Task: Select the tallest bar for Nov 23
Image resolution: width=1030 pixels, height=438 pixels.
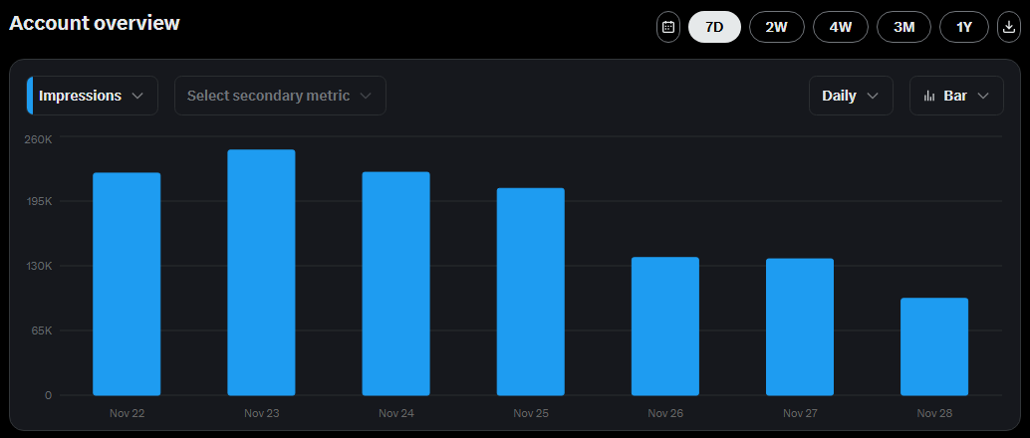Action: click(x=261, y=273)
